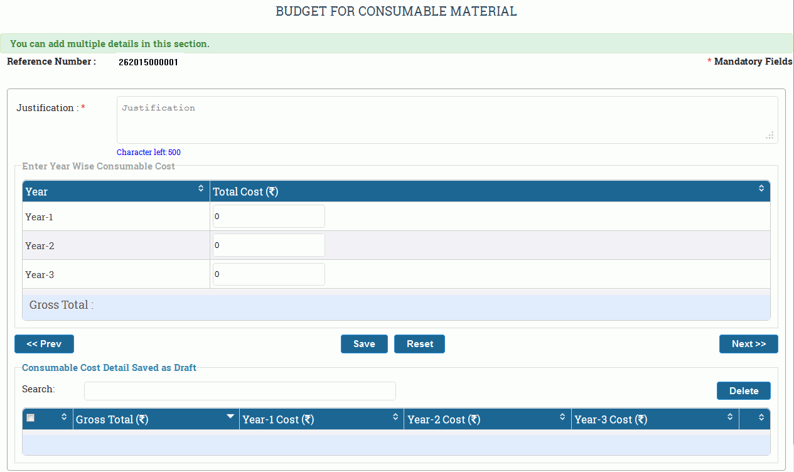The height and width of the screenshot is (472, 794).
Task: Sort drafts by Year-1 Cost icon
Action: coord(395,417)
